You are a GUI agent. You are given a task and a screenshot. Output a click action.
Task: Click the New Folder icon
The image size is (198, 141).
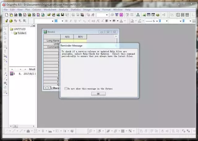pos(11,15)
